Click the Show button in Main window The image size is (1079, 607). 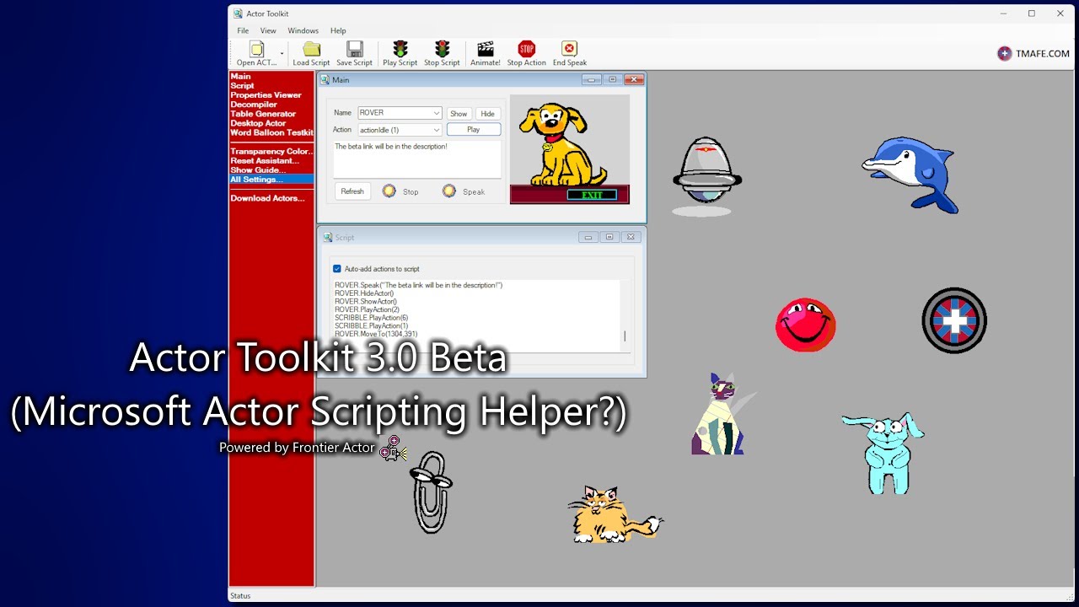[459, 114]
